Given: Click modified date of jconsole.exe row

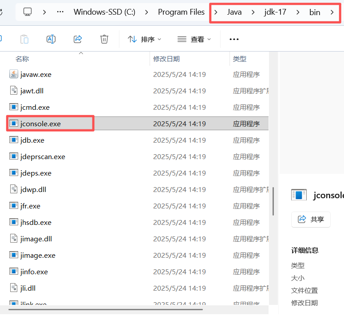Looking at the screenshot, I should pos(179,124).
